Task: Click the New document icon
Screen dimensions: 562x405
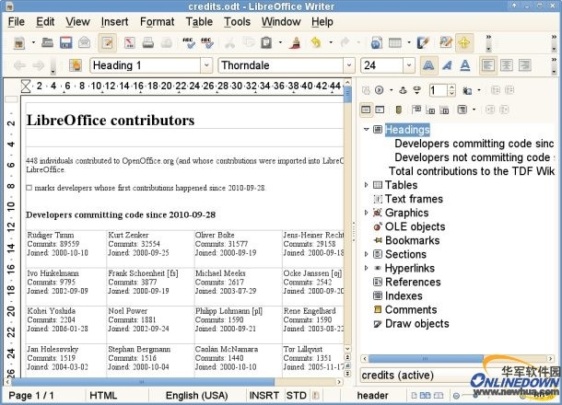Action: pos(19,43)
